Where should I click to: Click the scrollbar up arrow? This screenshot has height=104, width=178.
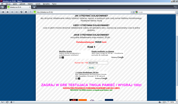(177, 16)
